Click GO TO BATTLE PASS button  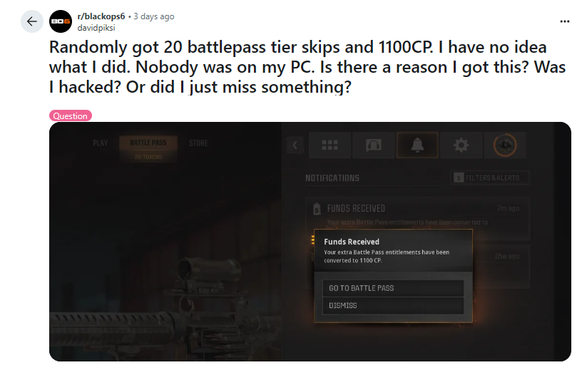(x=393, y=288)
